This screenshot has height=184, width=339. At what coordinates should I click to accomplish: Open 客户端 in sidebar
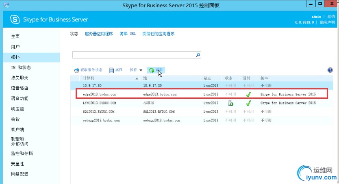[17, 130]
